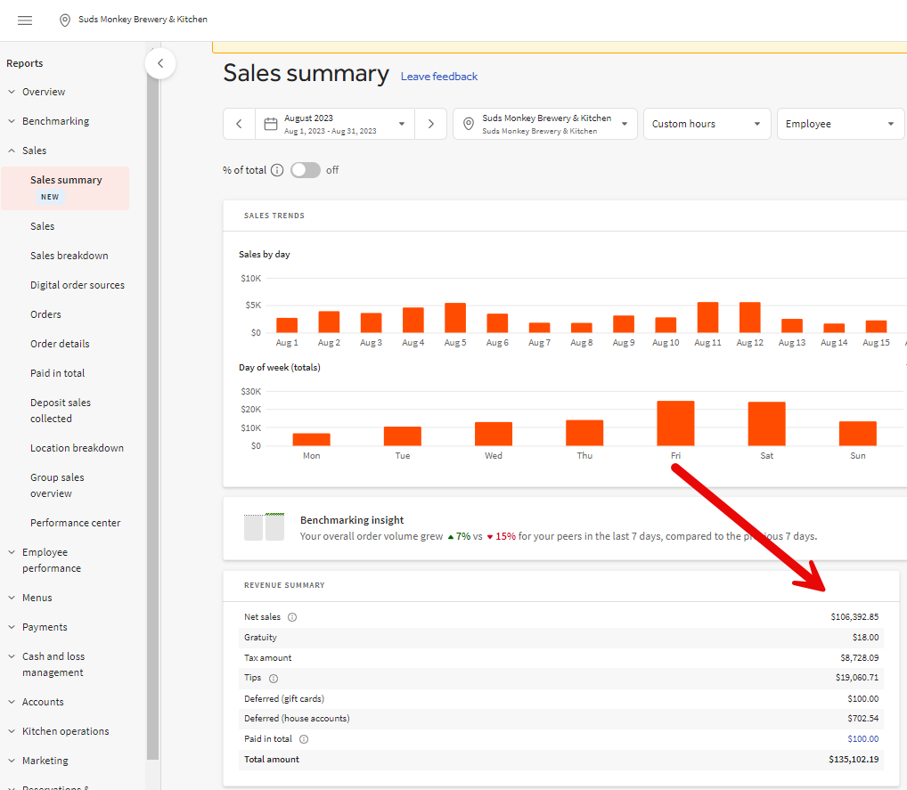Click the info icon beside % of total

(x=277, y=170)
